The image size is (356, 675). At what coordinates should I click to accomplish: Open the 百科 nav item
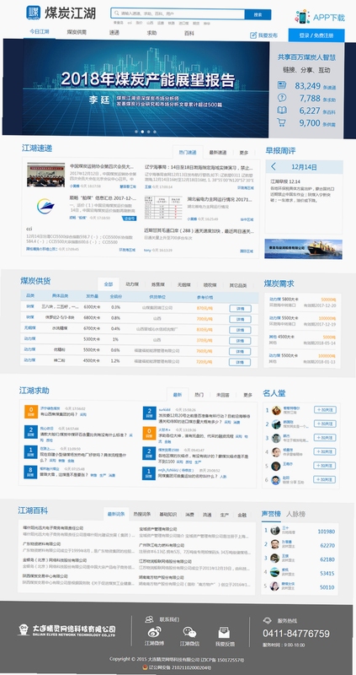click(x=189, y=32)
